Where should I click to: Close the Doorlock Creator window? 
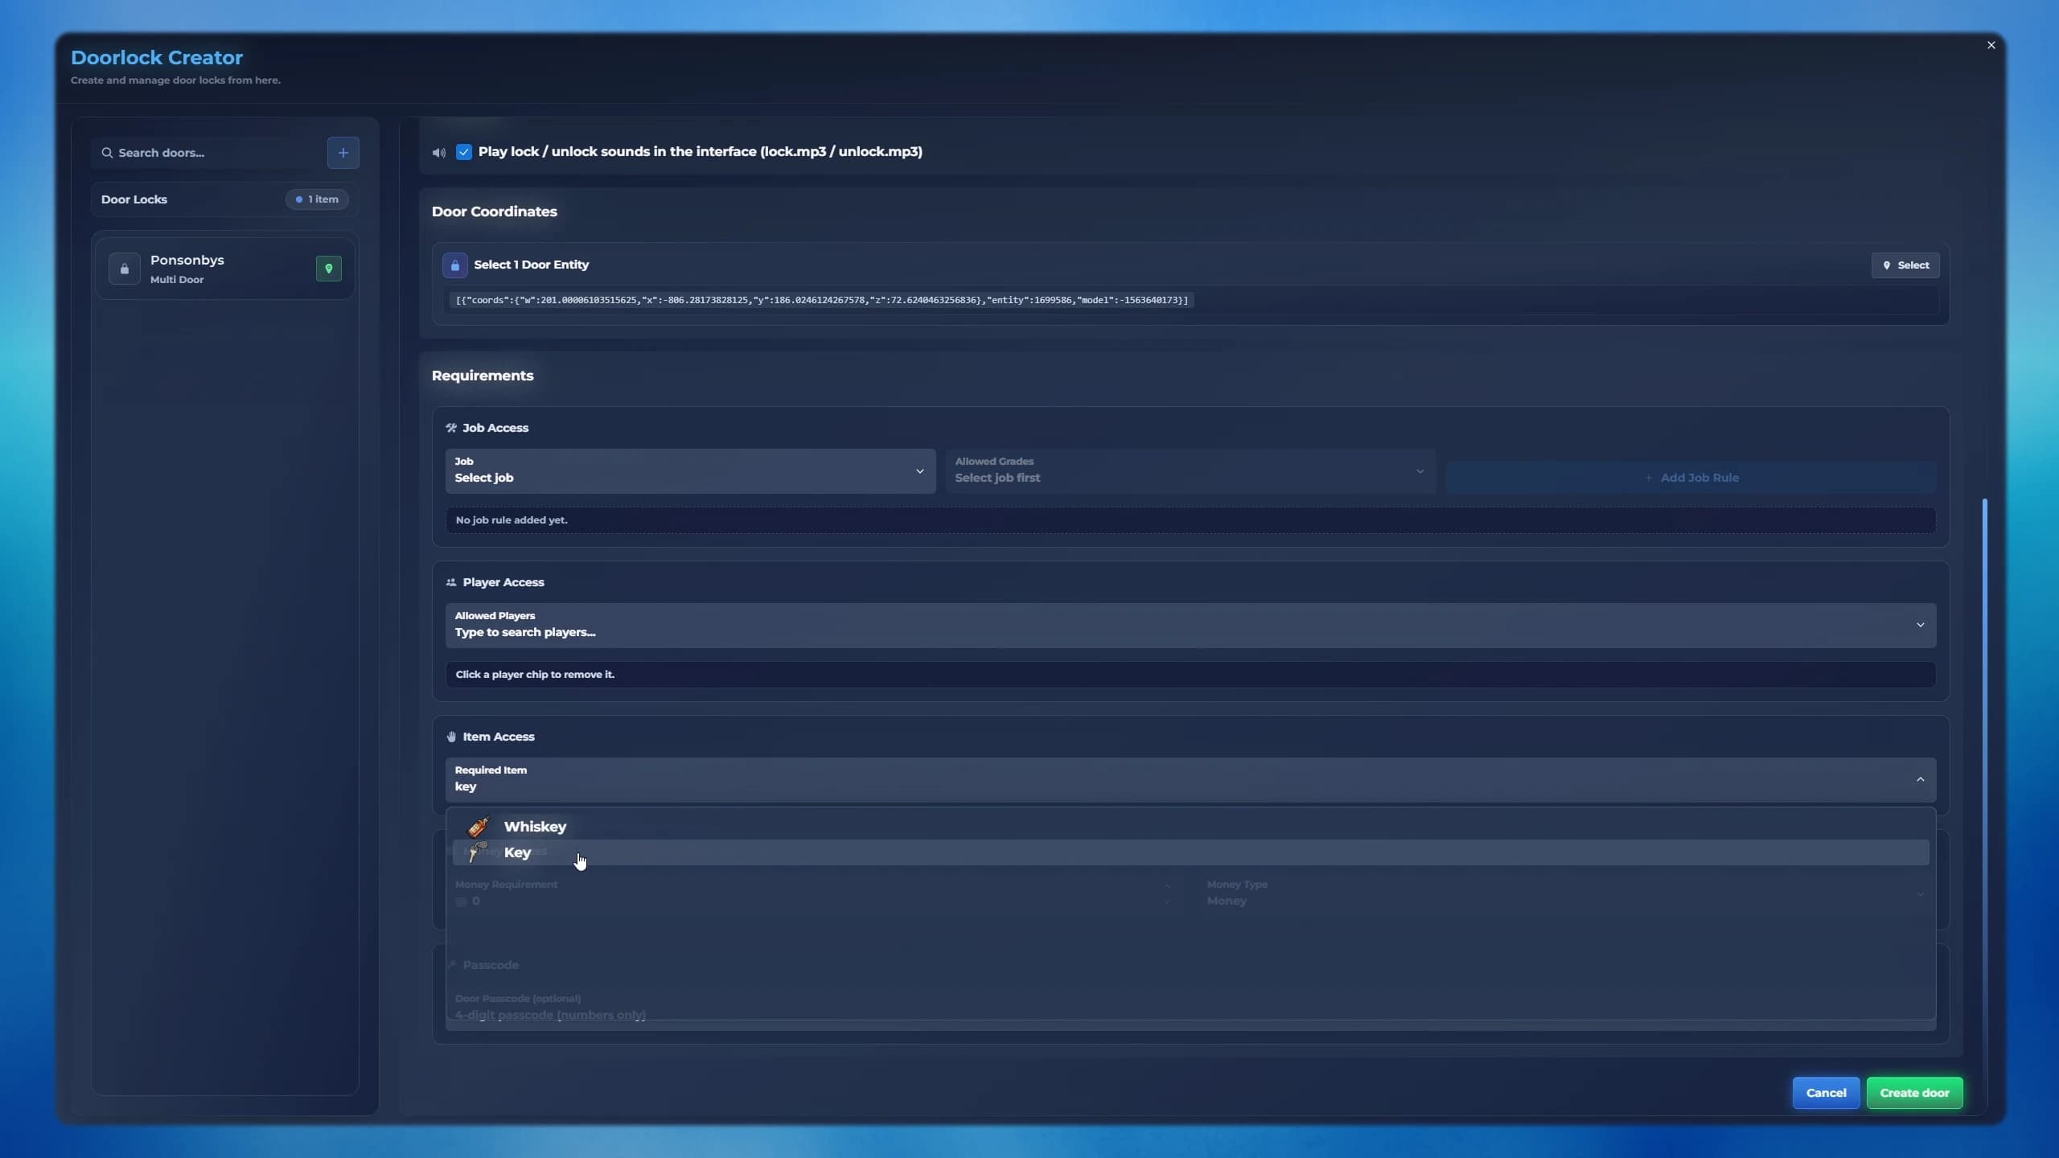[1991, 45]
